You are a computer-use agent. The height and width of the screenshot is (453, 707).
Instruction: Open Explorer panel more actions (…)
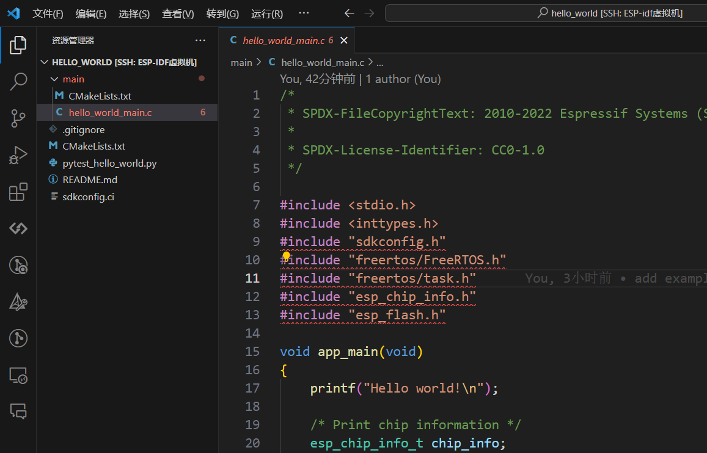click(x=200, y=40)
